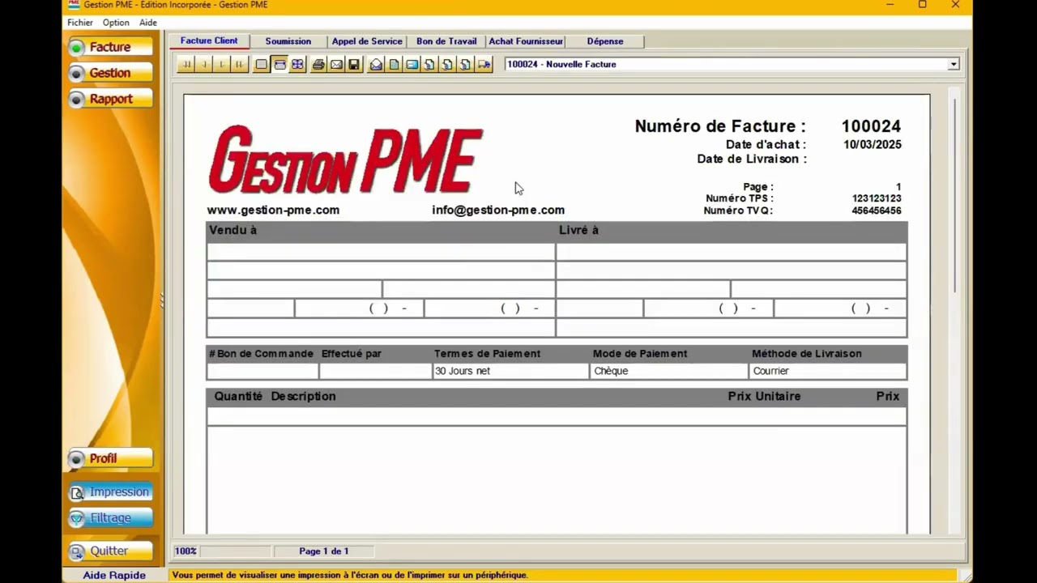Image resolution: width=1037 pixels, height=583 pixels.
Task: Click the TPS number '123123123'
Action: [x=877, y=198]
